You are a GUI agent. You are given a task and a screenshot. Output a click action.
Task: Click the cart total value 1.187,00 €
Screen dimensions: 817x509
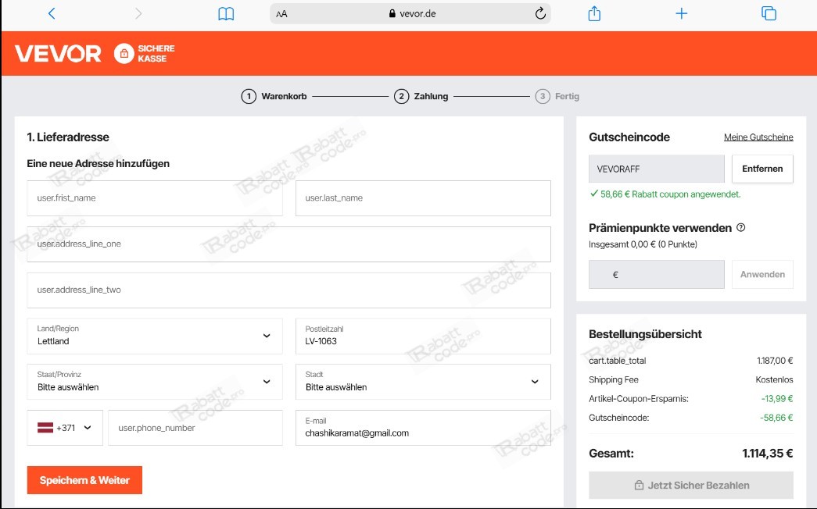click(775, 361)
